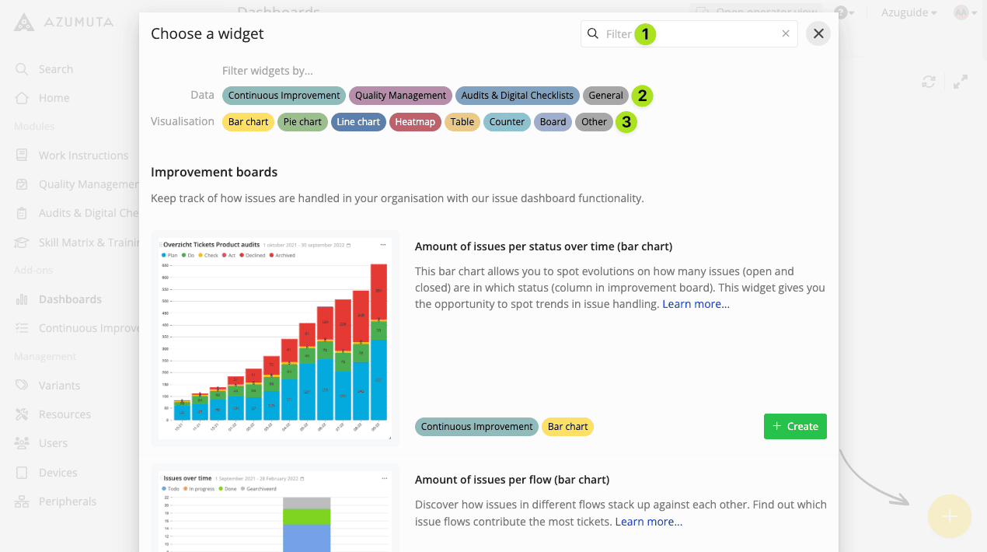987x552 pixels.
Task: Open Work Instructions via its sidebar icon
Action: click(22, 155)
